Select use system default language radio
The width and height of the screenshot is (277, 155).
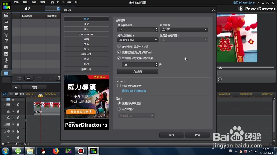click(119, 103)
